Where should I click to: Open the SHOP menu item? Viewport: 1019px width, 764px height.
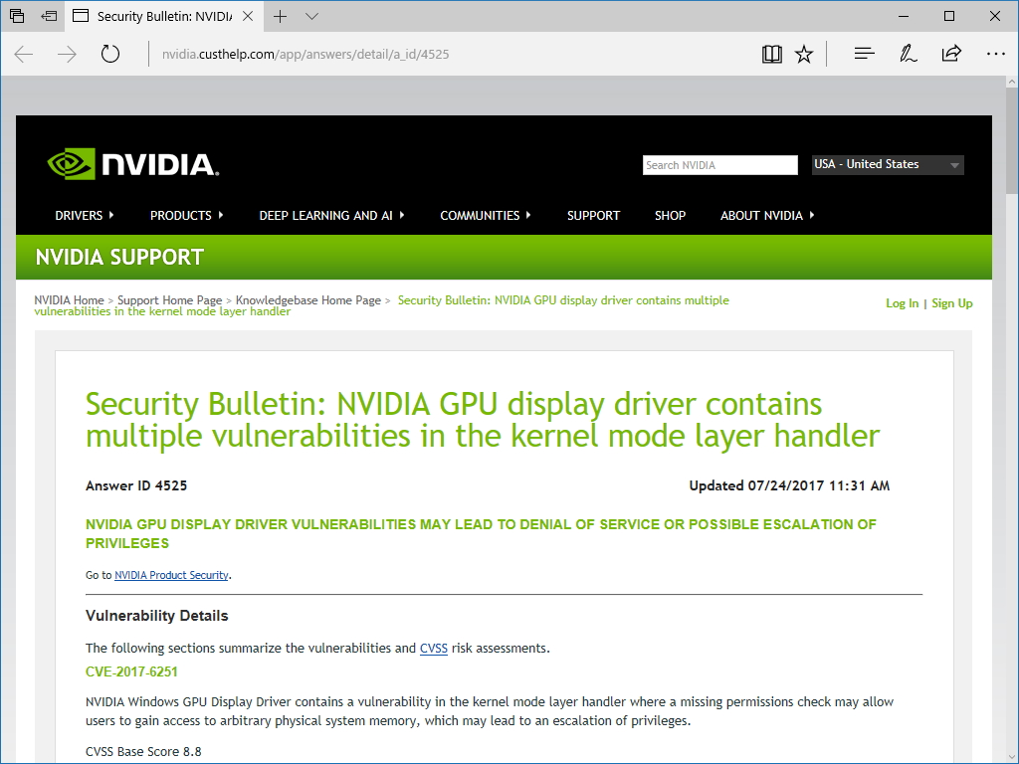coord(670,215)
